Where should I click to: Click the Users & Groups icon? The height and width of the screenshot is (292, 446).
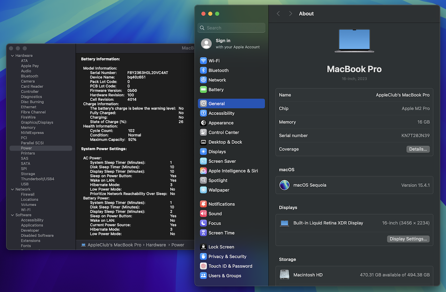(203, 276)
